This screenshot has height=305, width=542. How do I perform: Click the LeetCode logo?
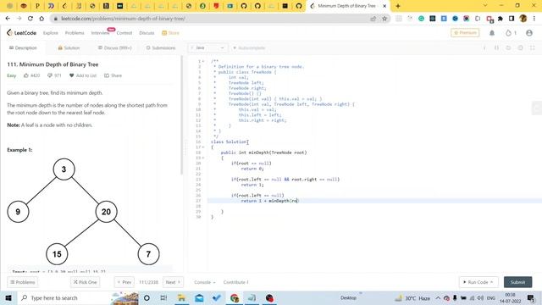(x=21, y=33)
